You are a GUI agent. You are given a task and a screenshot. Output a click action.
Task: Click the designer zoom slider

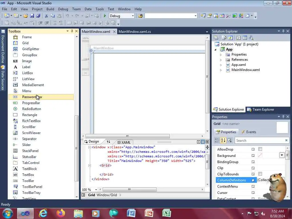click(x=86, y=59)
